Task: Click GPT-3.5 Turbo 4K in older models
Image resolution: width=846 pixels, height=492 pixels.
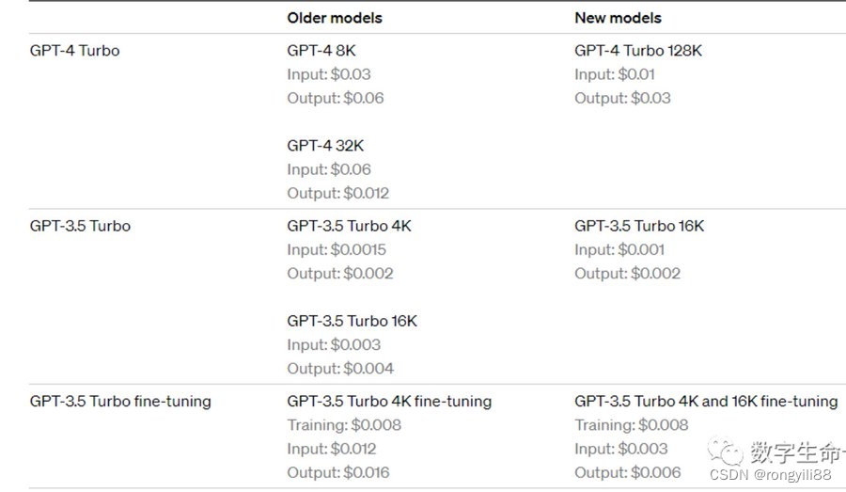Action: pos(349,226)
